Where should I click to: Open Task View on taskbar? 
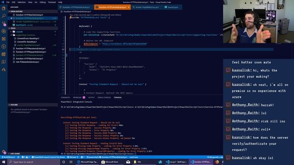(x=71, y=162)
